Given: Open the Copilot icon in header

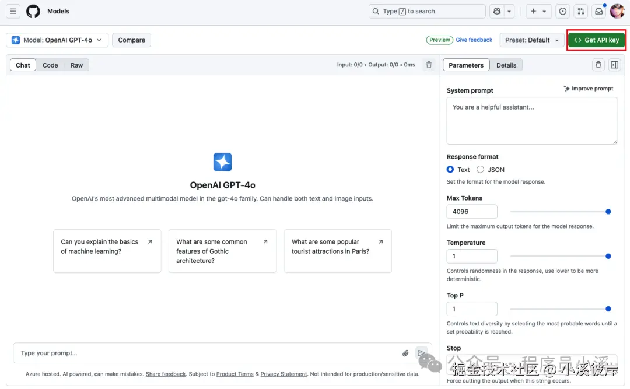Looking at the screenshot, I should 497,11.
